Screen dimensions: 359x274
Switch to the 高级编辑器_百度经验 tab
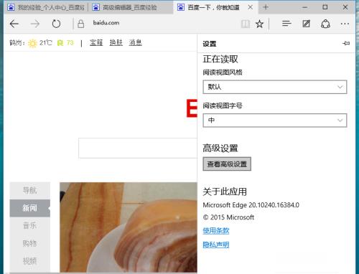[131, 7]
